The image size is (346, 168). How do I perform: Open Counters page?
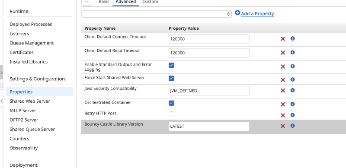click(19, 139)
